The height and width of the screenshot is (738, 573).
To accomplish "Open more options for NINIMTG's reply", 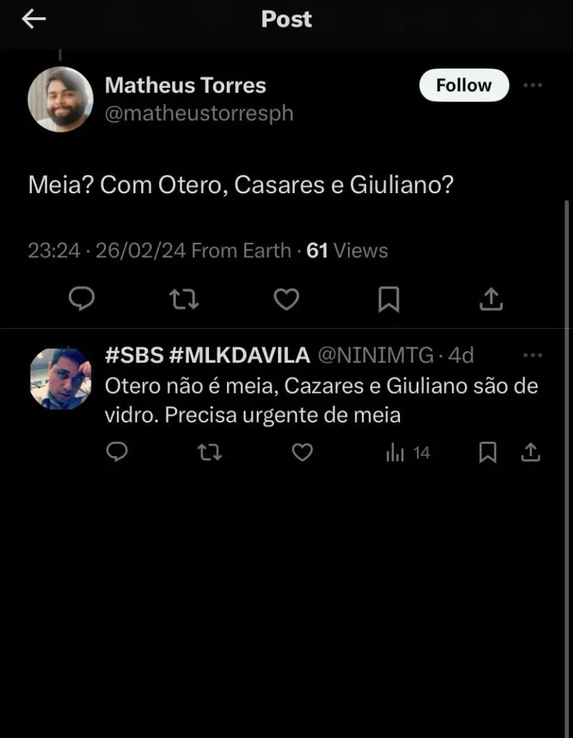I will 532,355.
